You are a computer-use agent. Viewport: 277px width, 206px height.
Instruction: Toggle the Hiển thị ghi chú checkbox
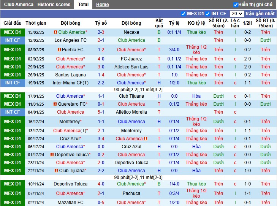coord(236,5)
